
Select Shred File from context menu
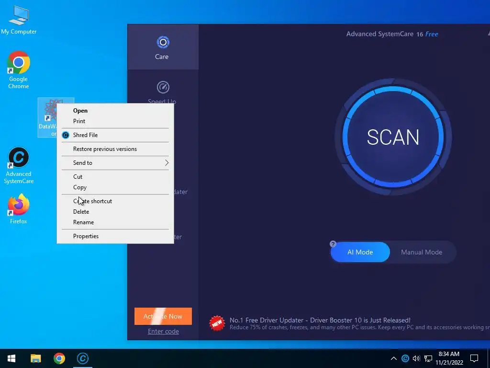pyautogui.click(x=115, y=135)
